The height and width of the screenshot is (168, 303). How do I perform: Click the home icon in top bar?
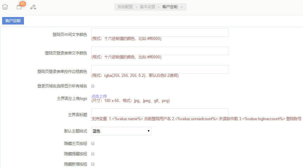coord(5,7)
